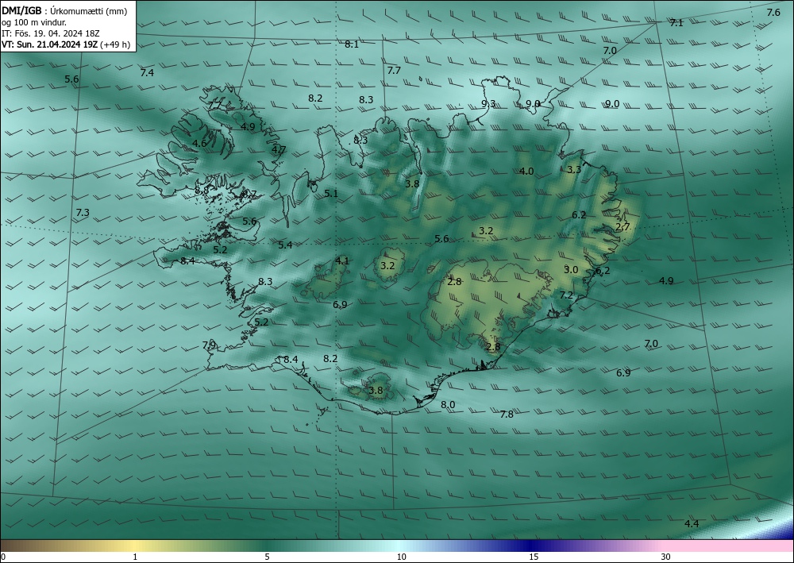
Task: Click the map value 7.1
Action: (x=676, y=23)
